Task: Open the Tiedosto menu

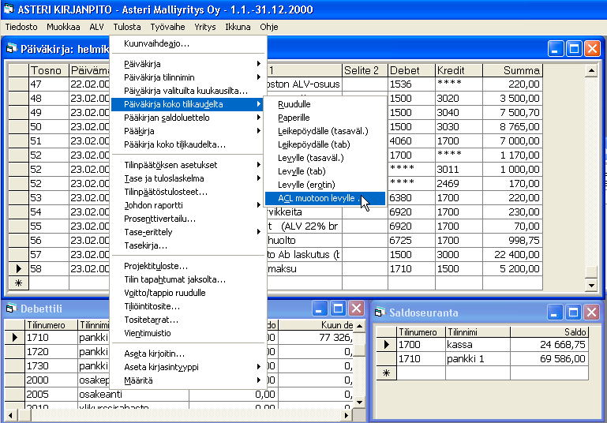Action: coord(21,27)
